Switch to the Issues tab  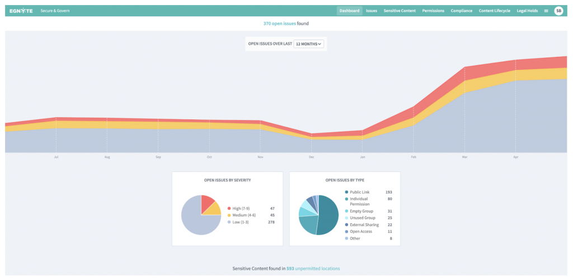(372, 11)
